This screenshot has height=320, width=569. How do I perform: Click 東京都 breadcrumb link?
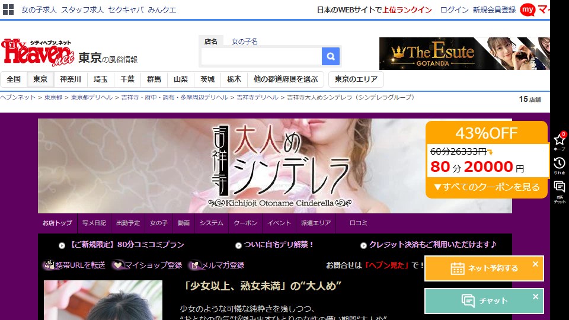(53, 97)
